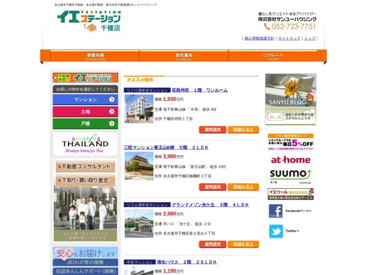Open the Facebook page icon
Image resolution: width=367 pixels, height=275 pixels.
pos(275,211)
